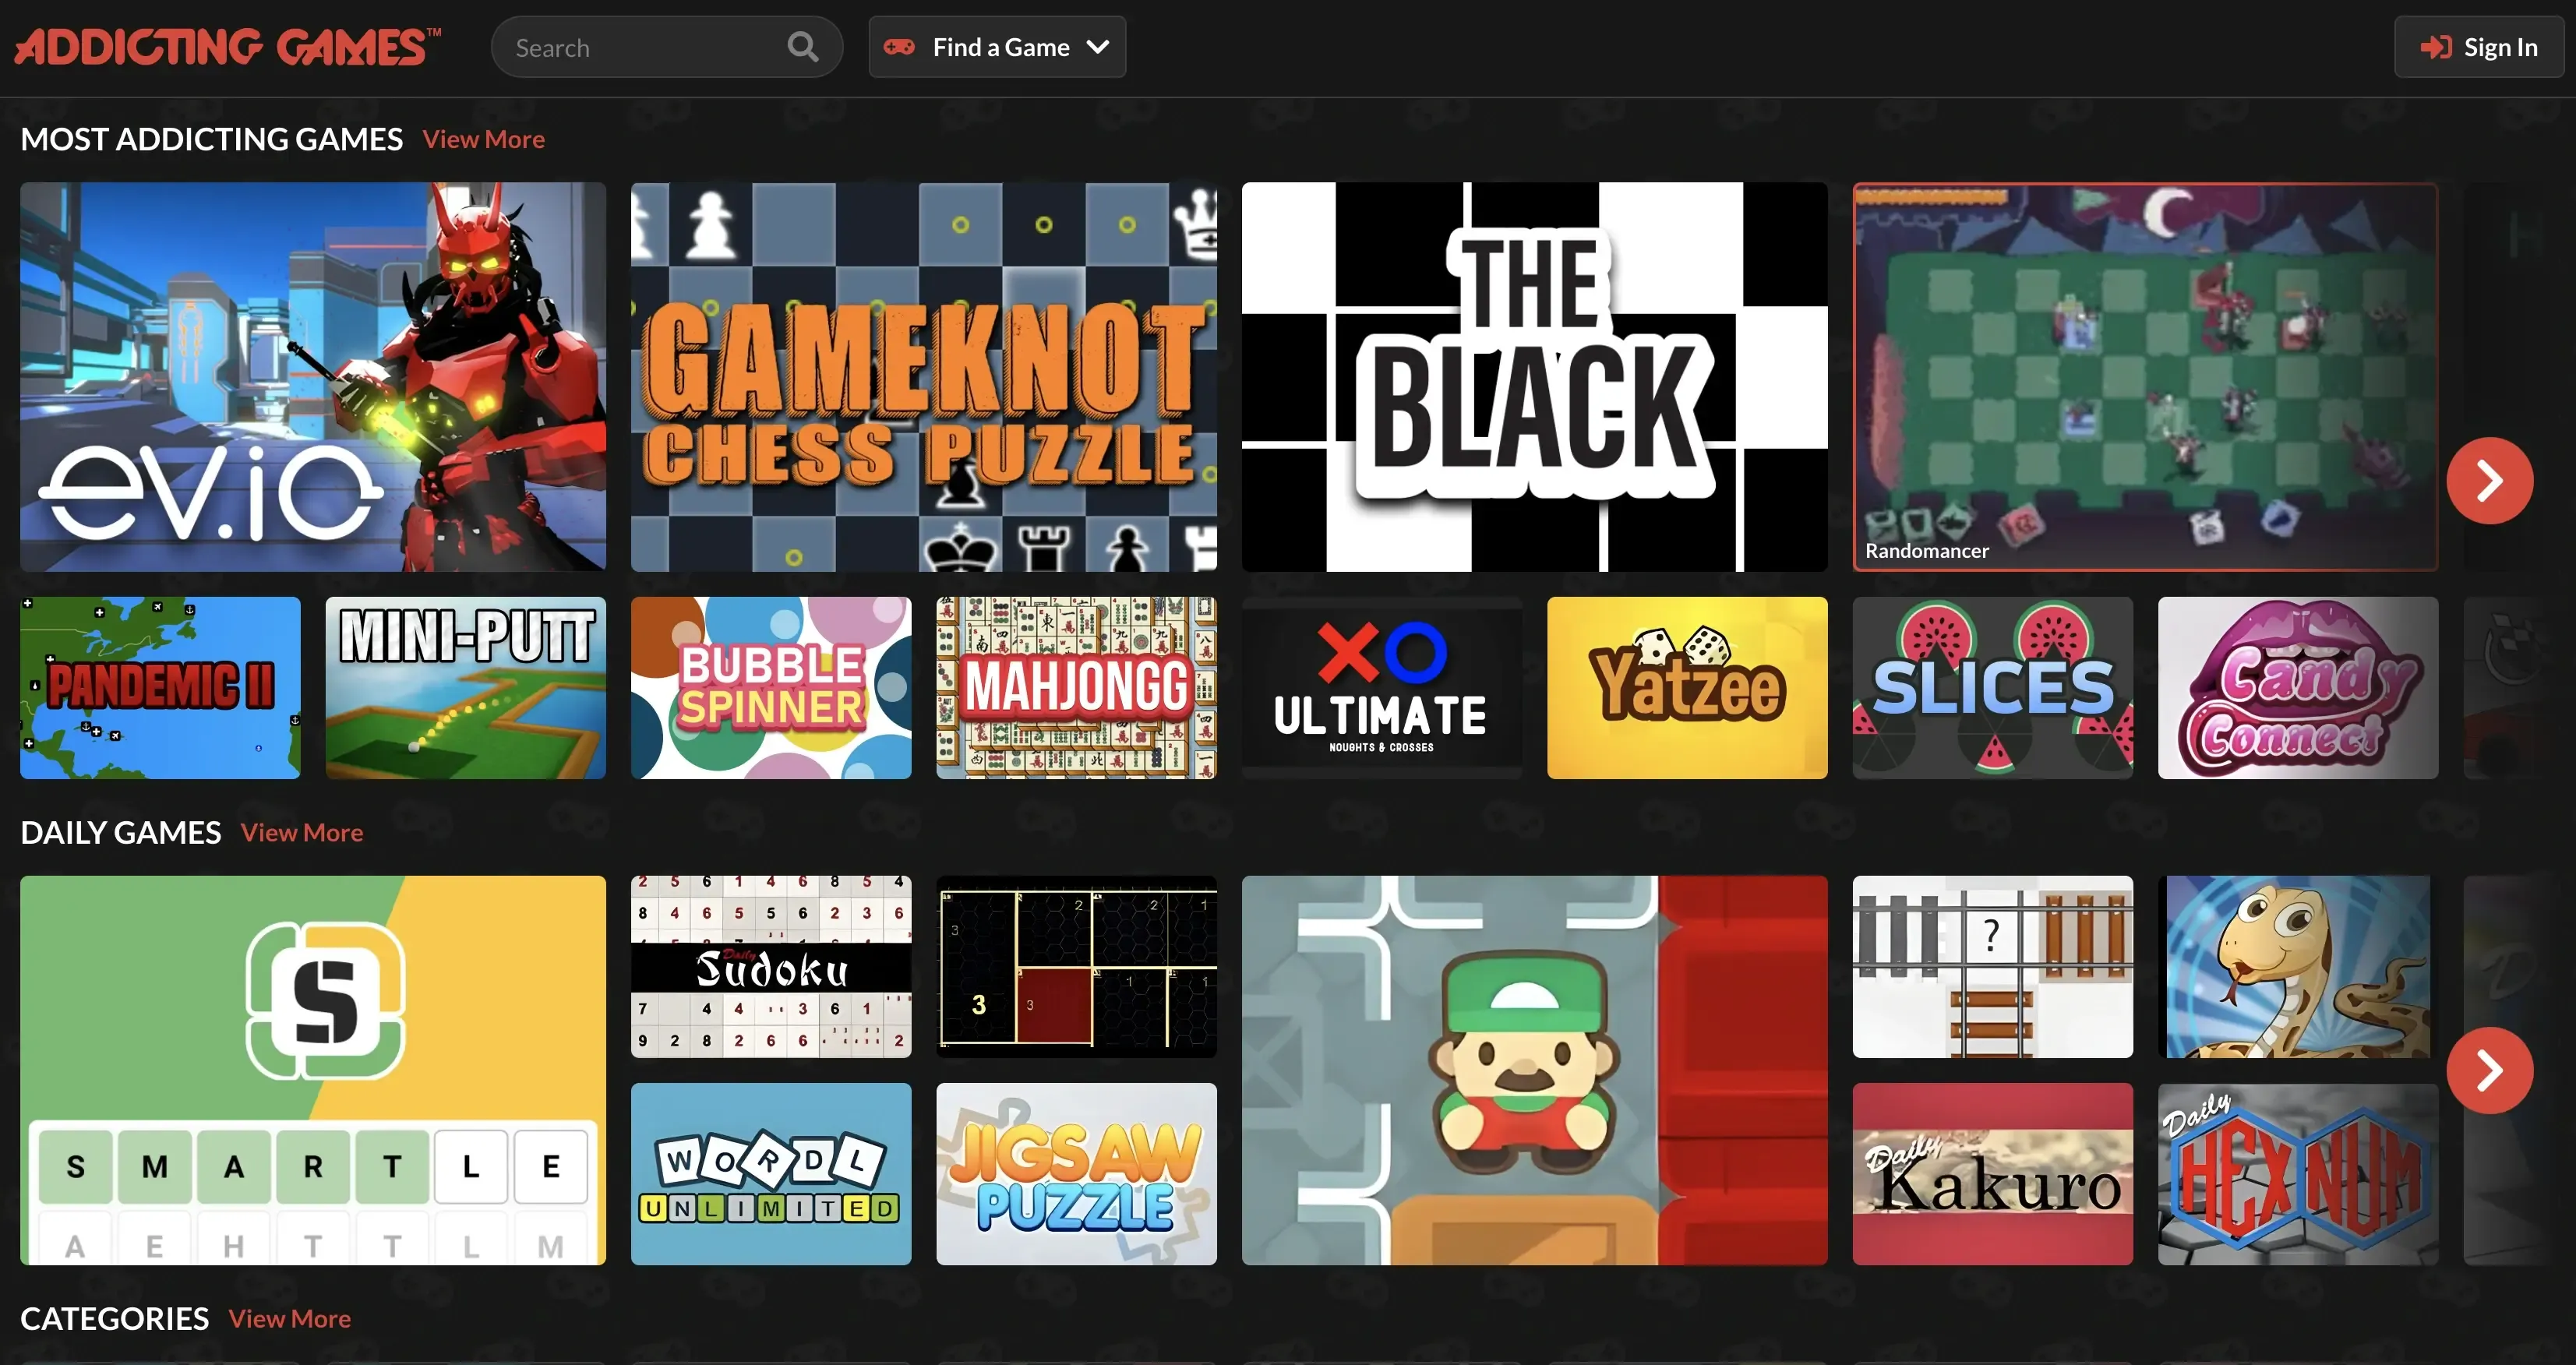This screenshot has width=2576, height=1365.
Task: Open View More for Most Addicting Games
Action: [x=483, y=139]
